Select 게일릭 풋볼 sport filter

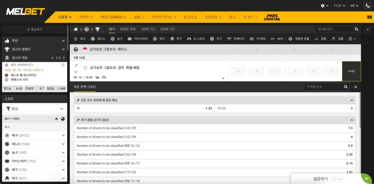pos(299,39)
